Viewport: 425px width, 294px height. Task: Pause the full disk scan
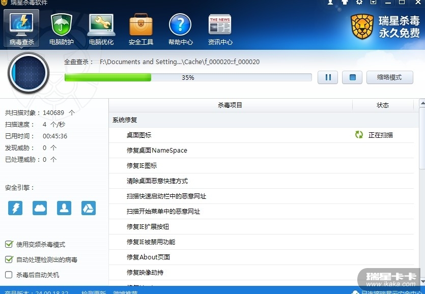pyautogui.click(x=328, y=77)
